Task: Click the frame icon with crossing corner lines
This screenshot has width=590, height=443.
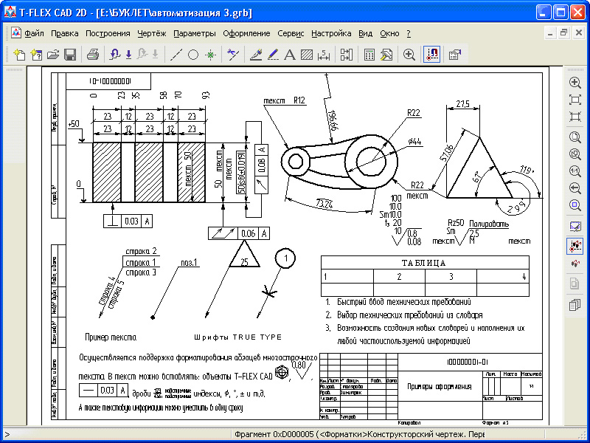Action: [575, 117]
